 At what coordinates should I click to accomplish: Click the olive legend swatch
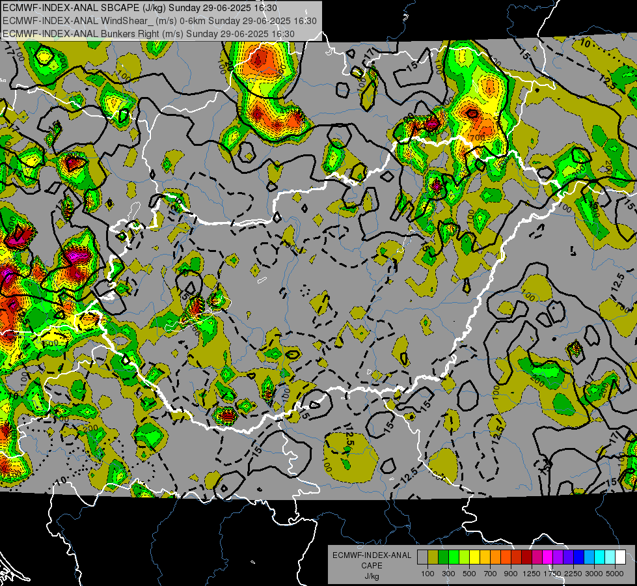(433, 557)
